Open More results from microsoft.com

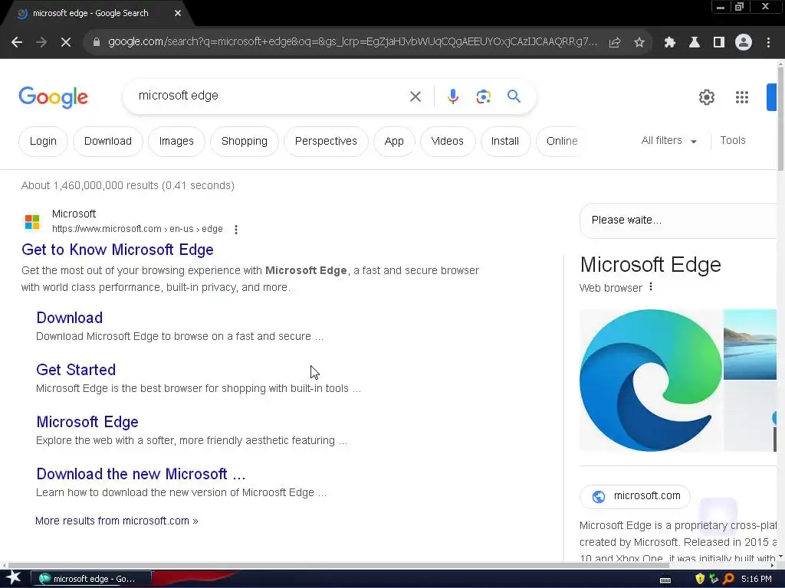(x=117, y=521)
